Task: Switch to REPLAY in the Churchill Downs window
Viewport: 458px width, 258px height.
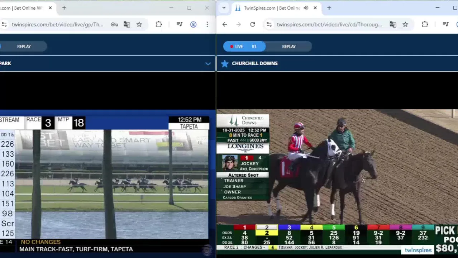Action: click(289, 47)
